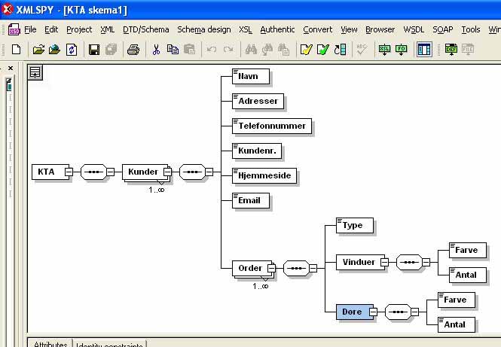This screenshot has height=347, width=501.
Task: Select the Dore element box
Action: pyautogui.click(x=353, y=312)
